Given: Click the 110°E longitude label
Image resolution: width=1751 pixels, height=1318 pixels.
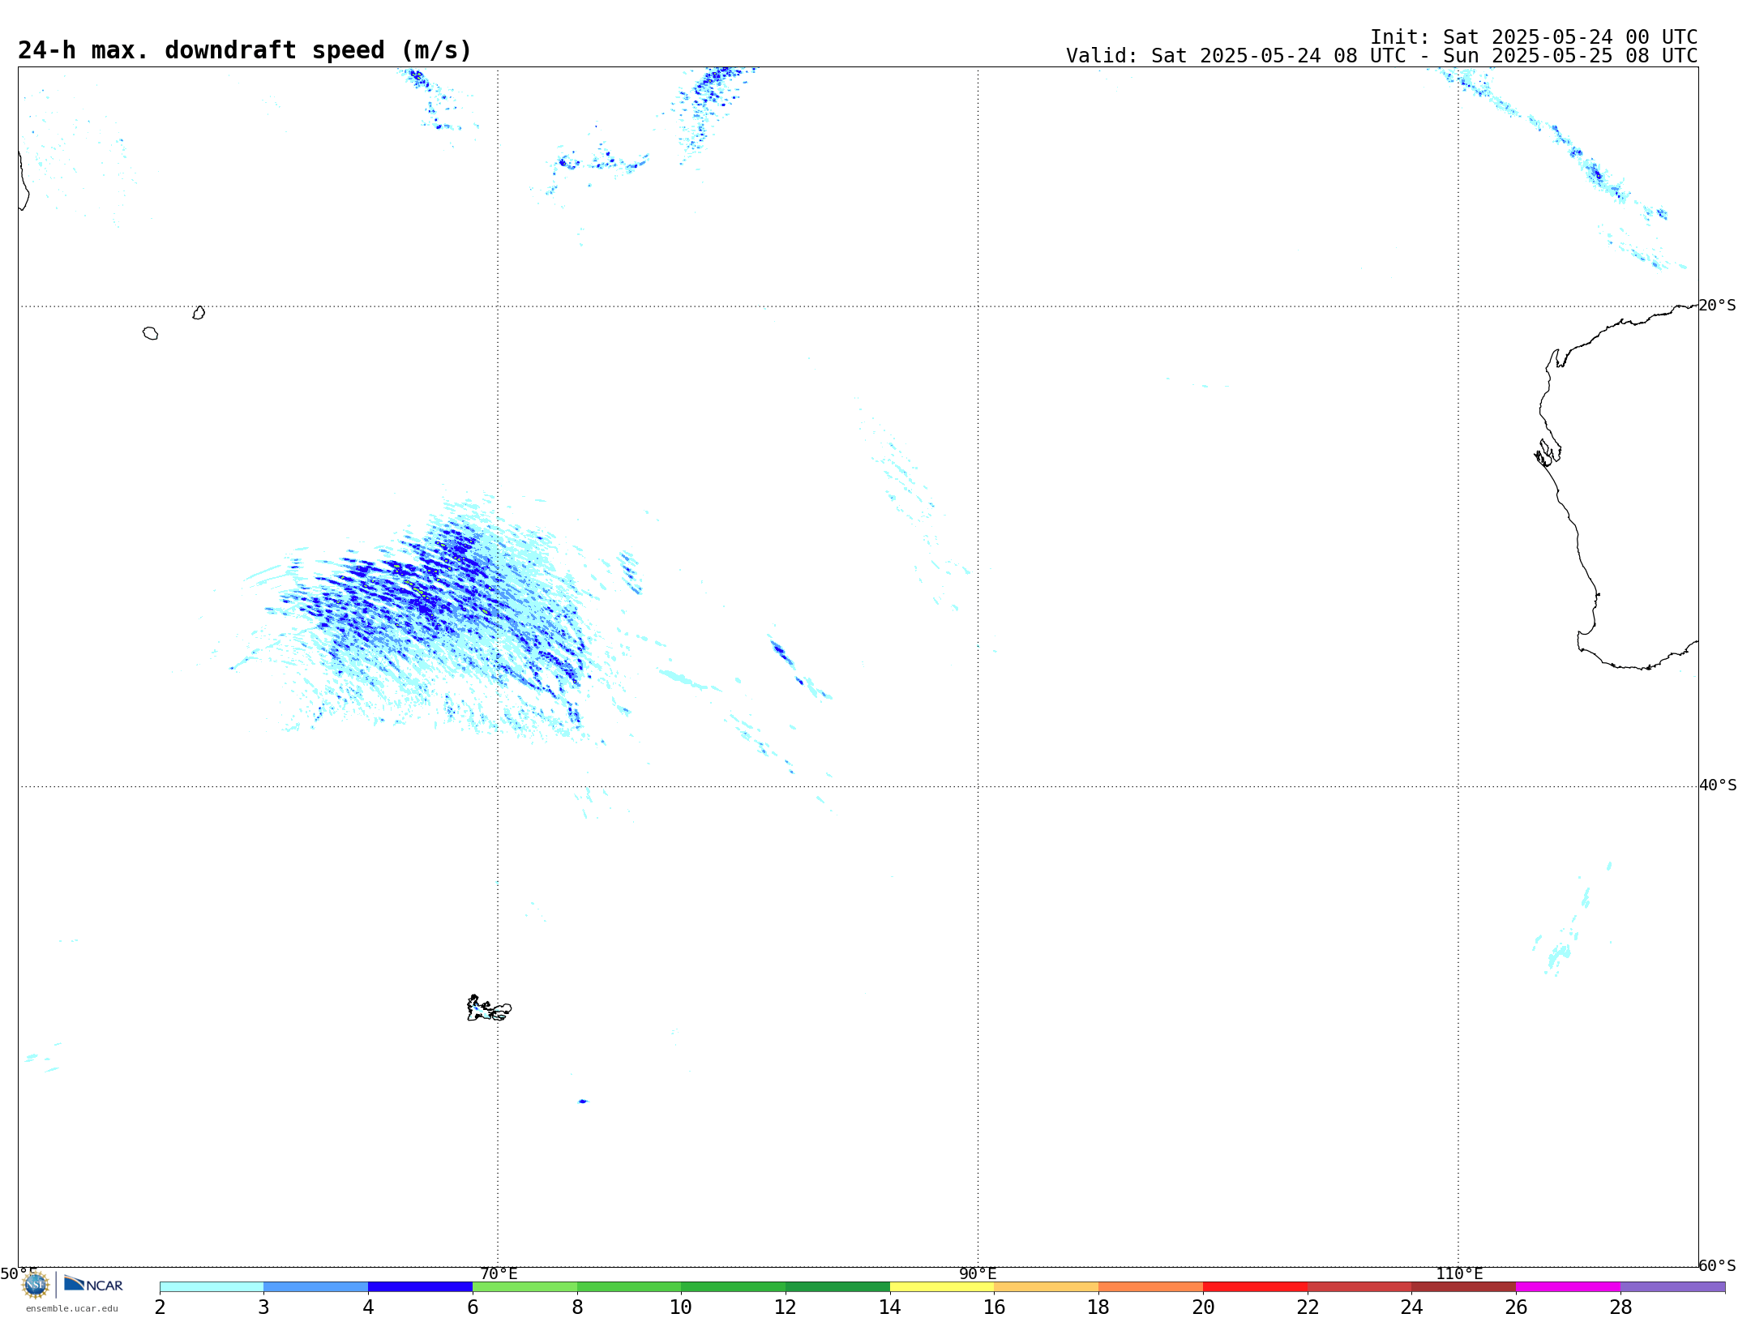Looking at the screenshot, I should 1459,1274.
